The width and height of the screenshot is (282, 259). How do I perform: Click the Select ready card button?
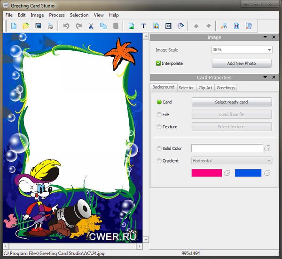point(231,102)
